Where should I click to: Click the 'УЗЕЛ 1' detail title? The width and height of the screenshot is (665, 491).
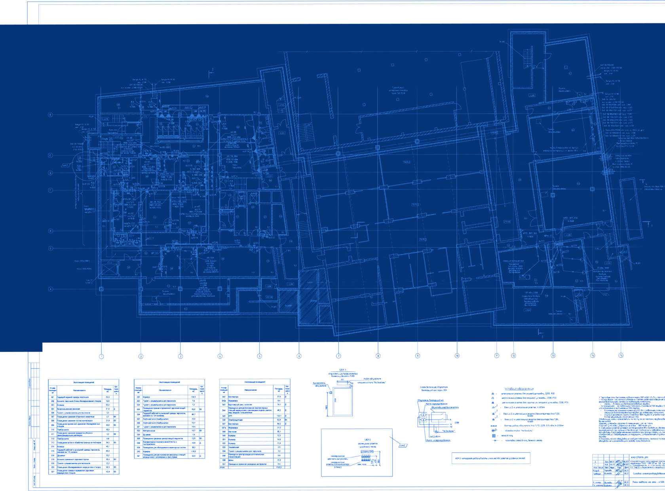[x=342, y=370]
